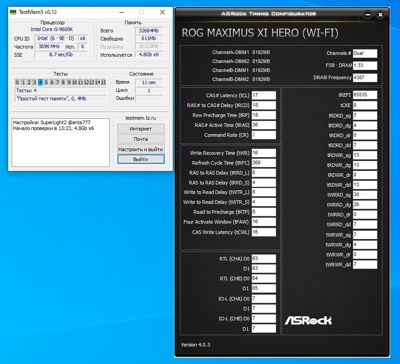The image size is (400, 364).
Task: Click the ASRock logo
Action: (308, 320)
